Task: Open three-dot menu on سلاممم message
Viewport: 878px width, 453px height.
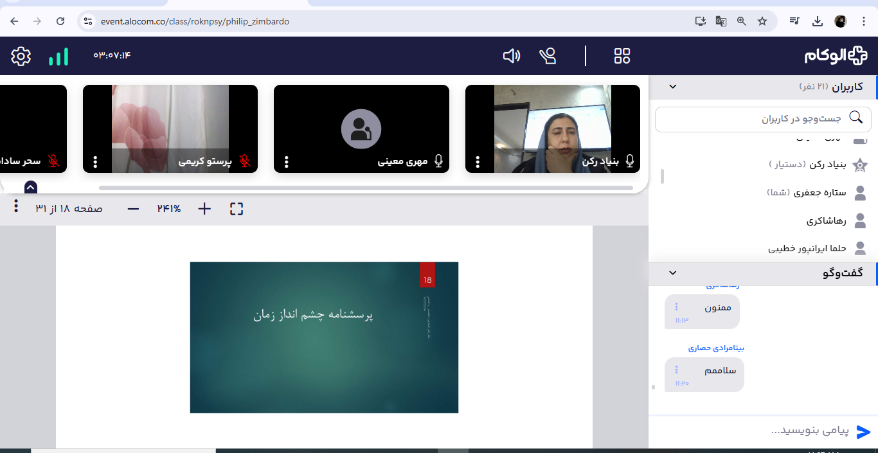Action: pyautogui.click(x=676, y=369)
